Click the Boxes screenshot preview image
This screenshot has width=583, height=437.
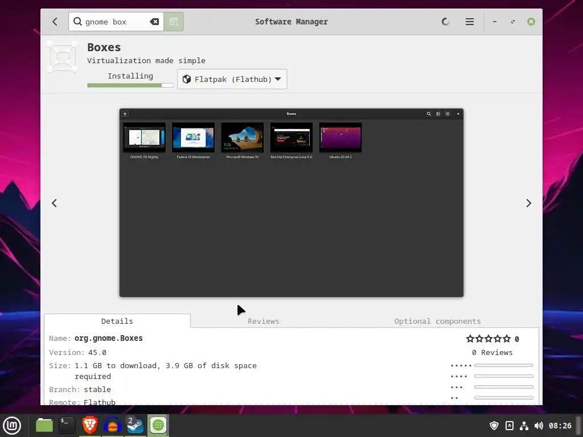click(291, 203)
